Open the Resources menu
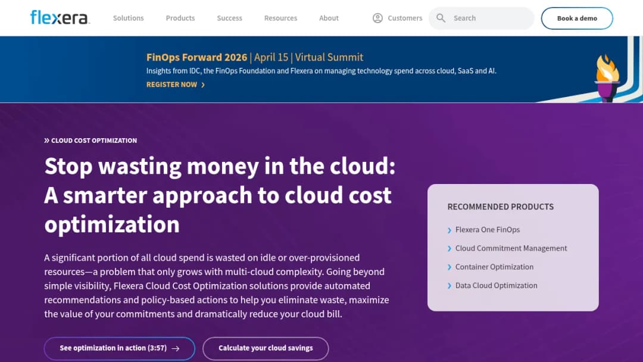This screenshot has width=643, height=362. (280, 18)
